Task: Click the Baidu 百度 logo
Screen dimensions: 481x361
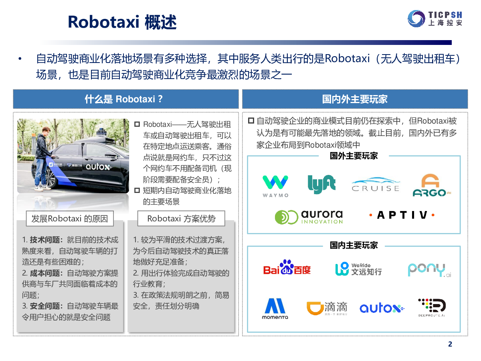Action: 287,268
